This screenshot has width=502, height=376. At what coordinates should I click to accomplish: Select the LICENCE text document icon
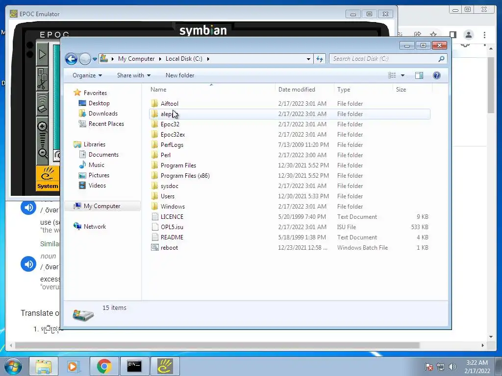[155, 217]
